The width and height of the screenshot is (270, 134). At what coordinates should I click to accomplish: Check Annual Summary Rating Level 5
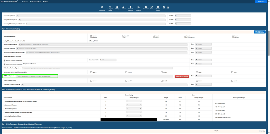pyautogui.click(x=91, y=81)
